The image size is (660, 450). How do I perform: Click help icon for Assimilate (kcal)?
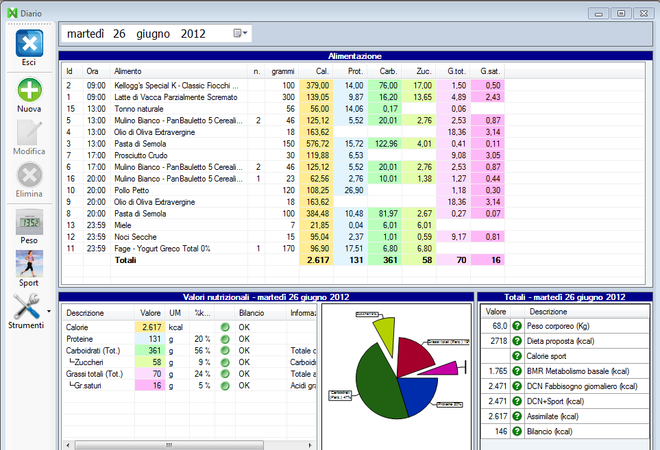517,416
